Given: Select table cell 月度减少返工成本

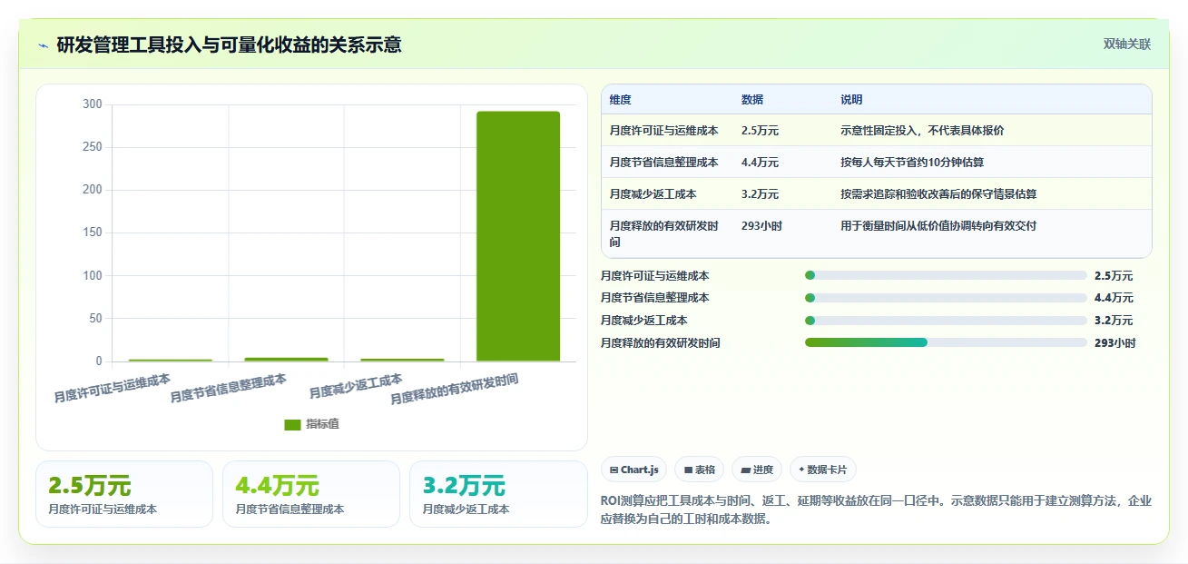Looking at the screenshot, I should point(653,193).
